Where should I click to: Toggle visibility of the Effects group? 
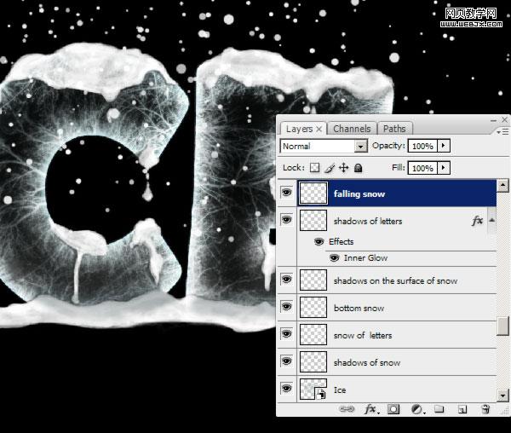319,241
